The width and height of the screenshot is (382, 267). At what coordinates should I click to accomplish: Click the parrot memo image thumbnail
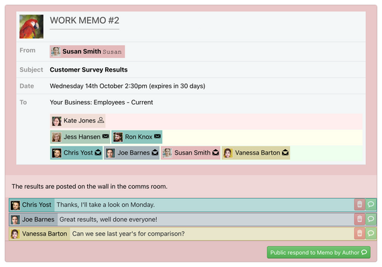click(31, 27)
